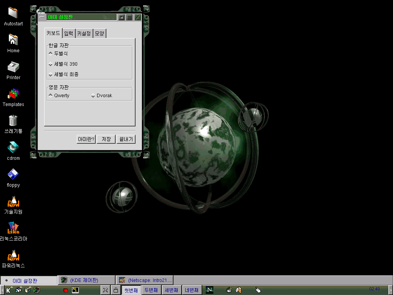Open the 쓰레기통 trash icon
Viewport: 393px width, 295px height.
(13, 121)
